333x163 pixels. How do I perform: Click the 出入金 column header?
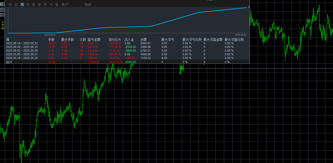(x=129, y=39)
